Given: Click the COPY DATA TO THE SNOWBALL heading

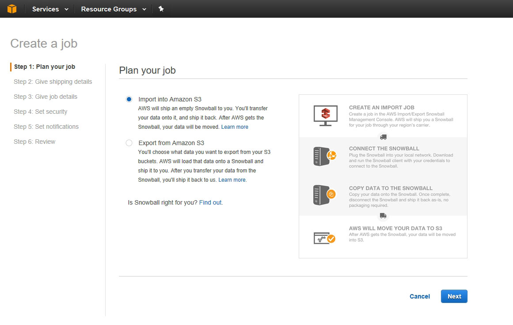Looking at the screenshot, I should click(391, 188).
